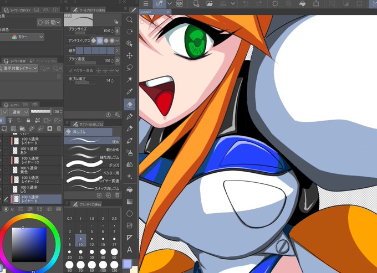Select the Frame border tool
Image resolution: width=377 pixels, height=273 pixels.
129,225
